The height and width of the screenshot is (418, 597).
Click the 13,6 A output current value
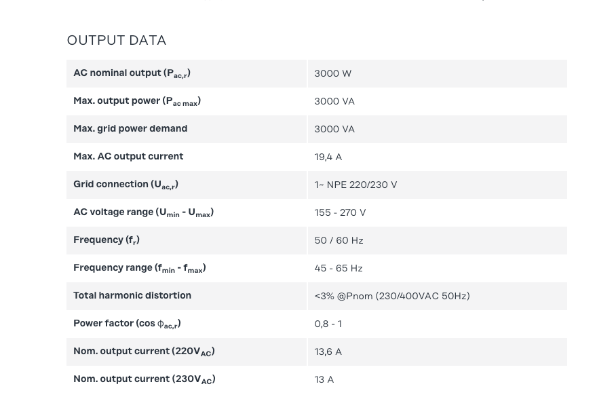(328, 352)
